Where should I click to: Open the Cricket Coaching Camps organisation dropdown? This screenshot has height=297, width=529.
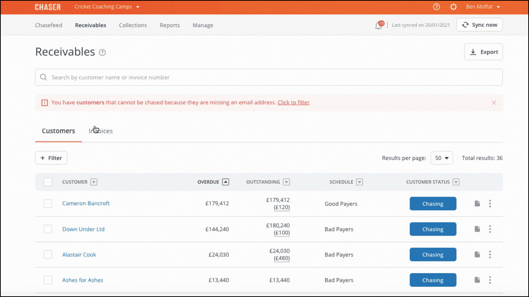pos(107,7)
